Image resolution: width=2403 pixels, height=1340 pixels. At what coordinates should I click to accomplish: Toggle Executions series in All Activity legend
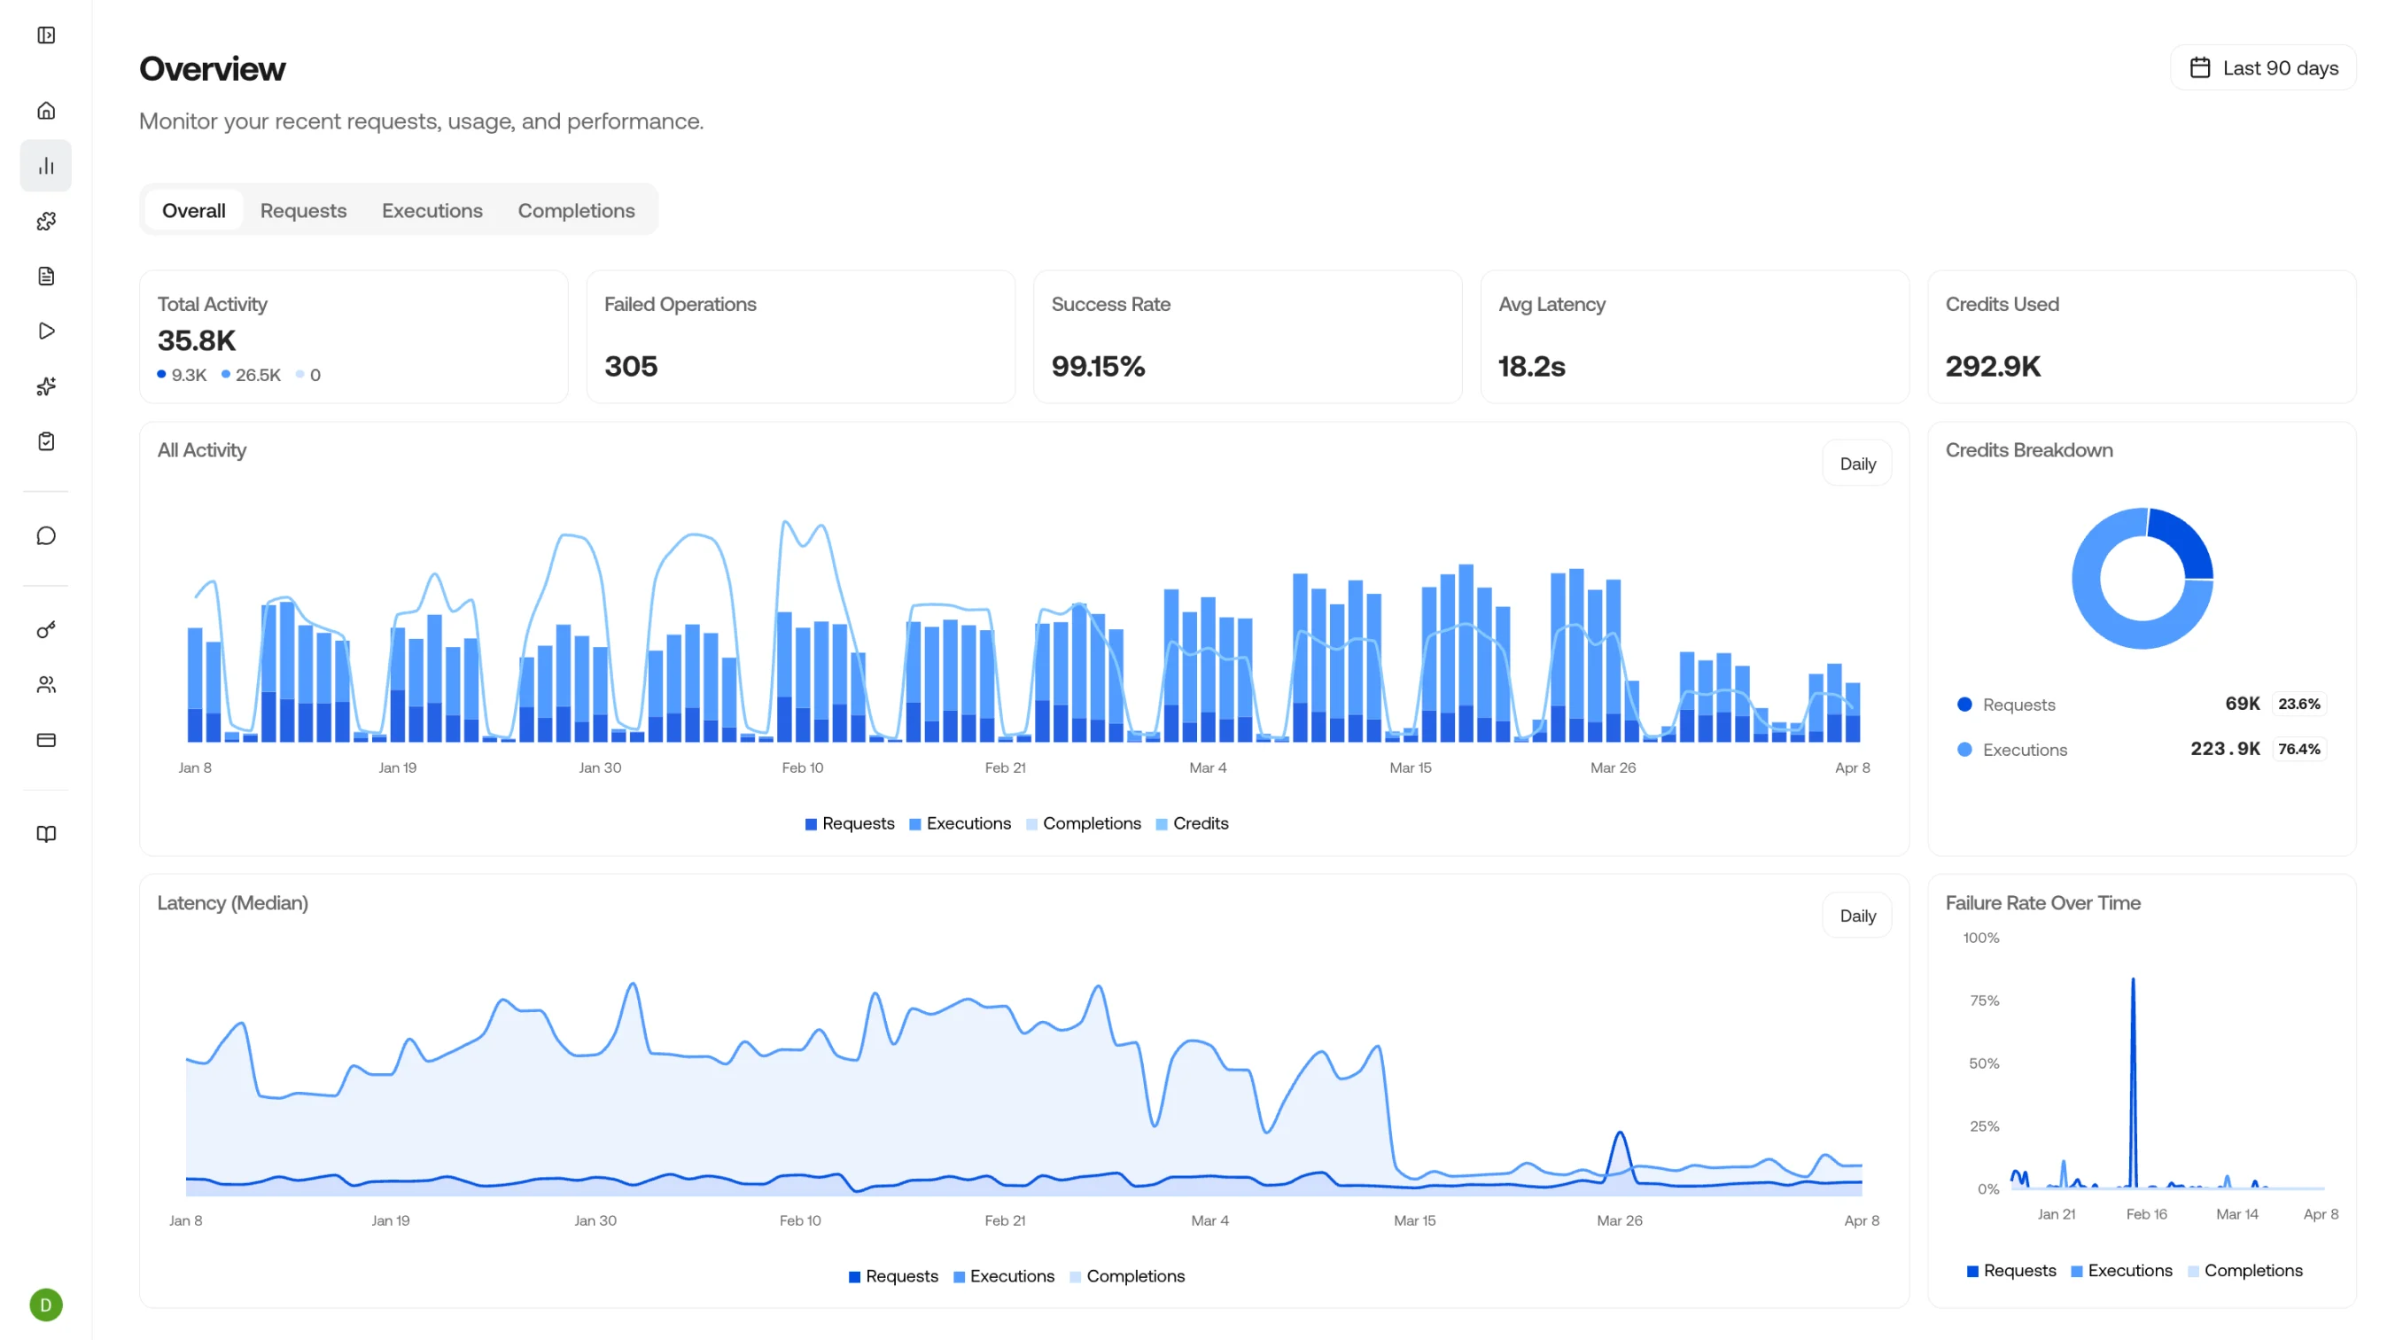959,824
